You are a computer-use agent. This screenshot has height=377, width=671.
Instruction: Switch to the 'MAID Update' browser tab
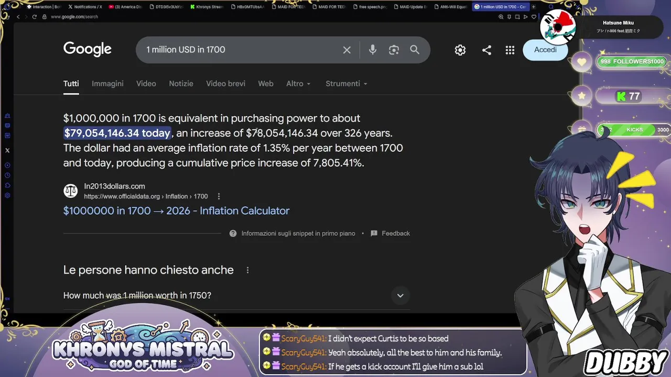410,7
